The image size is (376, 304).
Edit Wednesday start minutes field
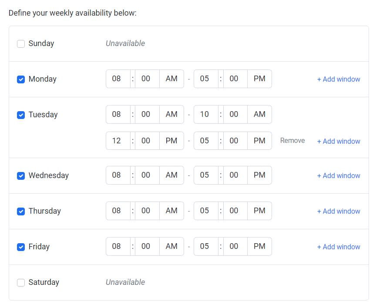[147, 175]
